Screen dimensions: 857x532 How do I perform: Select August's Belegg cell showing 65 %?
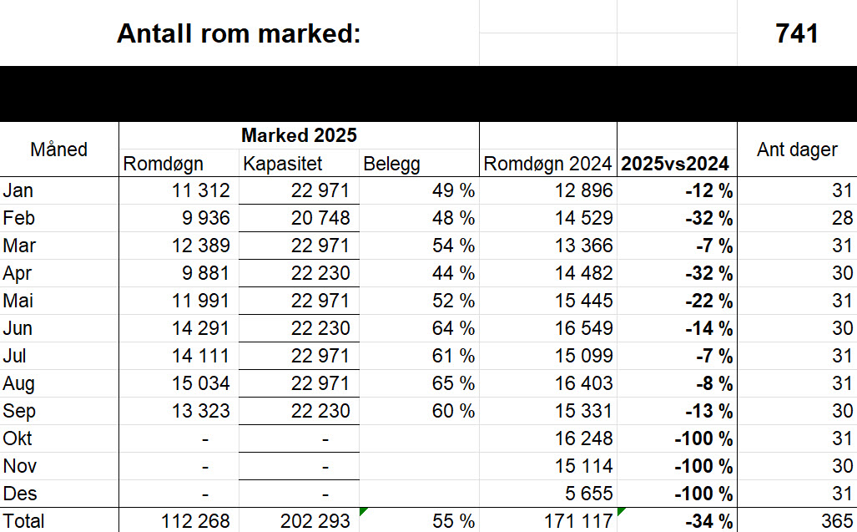tap(453, 383)
